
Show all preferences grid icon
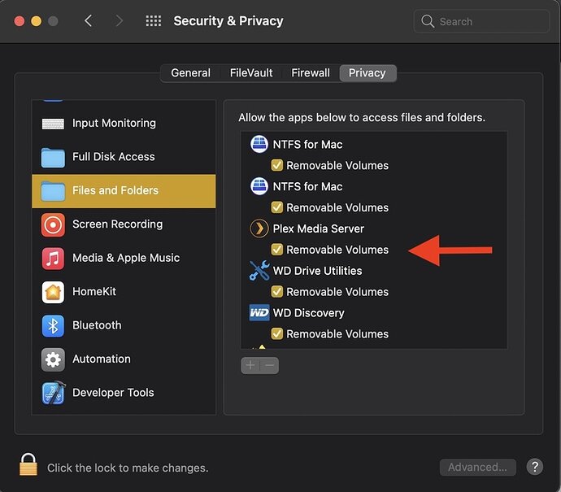(x=154, y=21)
